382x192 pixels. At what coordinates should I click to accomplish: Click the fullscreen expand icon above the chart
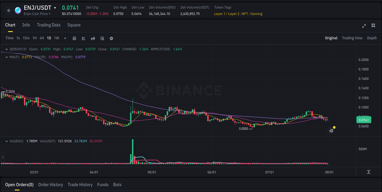click(364, 26)
